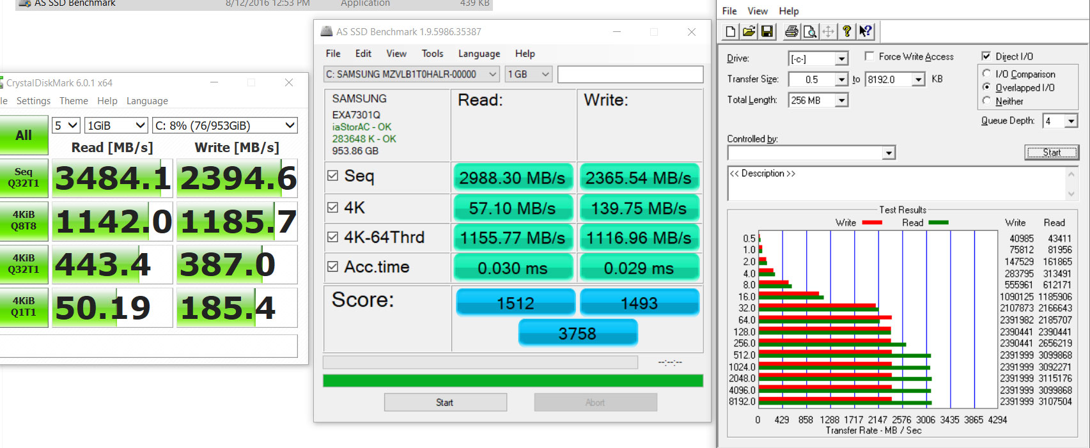Select the Overlapped I/O radio option
Viewport: 1090px width, 448px height.
986,88
